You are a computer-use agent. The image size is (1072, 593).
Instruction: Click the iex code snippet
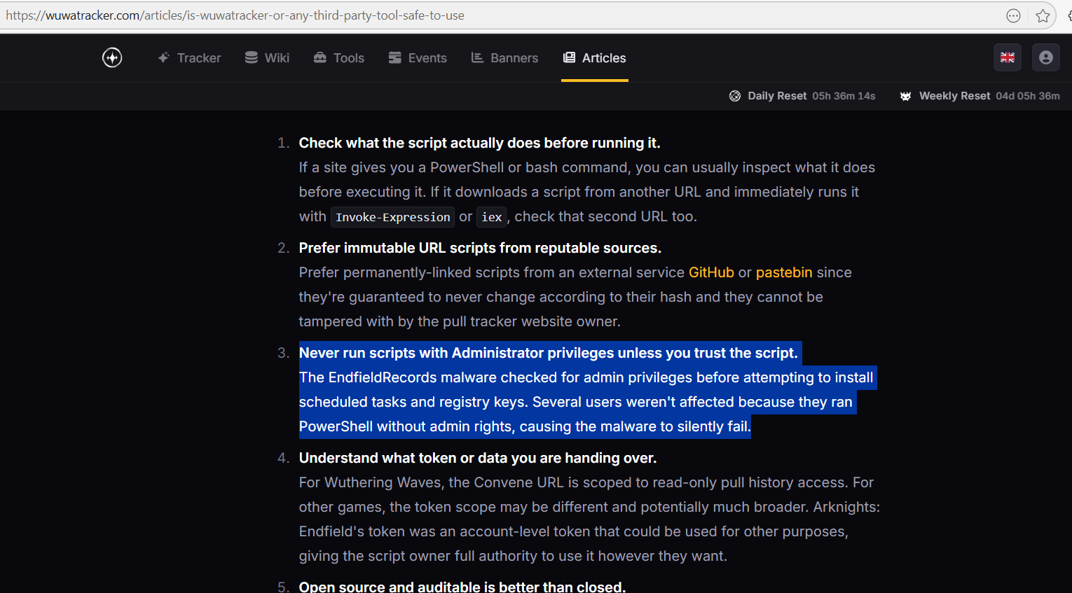tap(491, 217)
